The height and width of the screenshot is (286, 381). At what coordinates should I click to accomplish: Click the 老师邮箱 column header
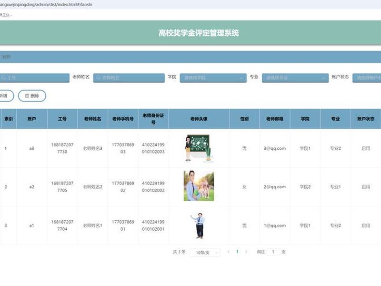pyautogui.click(x=275, y=119)
